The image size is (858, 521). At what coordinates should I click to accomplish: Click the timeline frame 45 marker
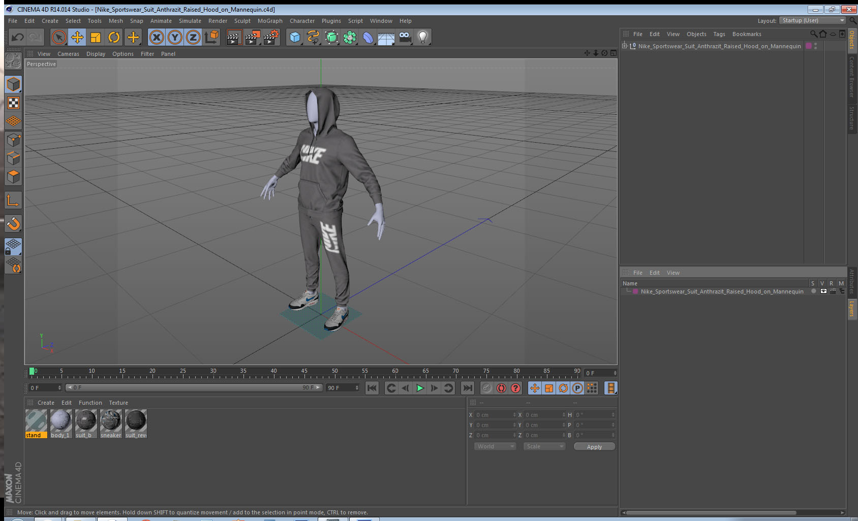coord(304,372)
